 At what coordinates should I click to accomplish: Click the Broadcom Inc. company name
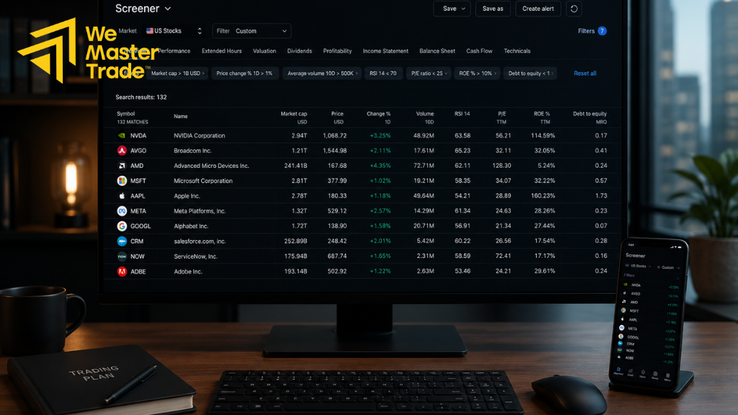pyautogui.click(x=192, y=151)
